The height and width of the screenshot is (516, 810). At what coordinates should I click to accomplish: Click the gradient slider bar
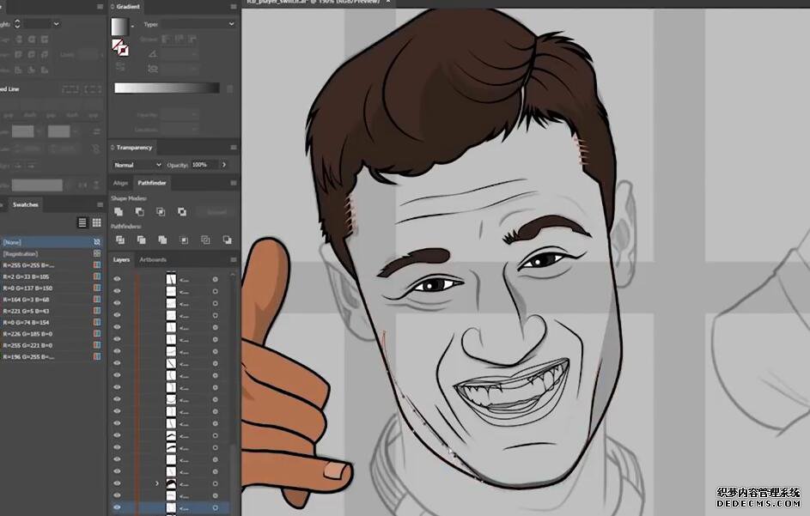(167, 88)
